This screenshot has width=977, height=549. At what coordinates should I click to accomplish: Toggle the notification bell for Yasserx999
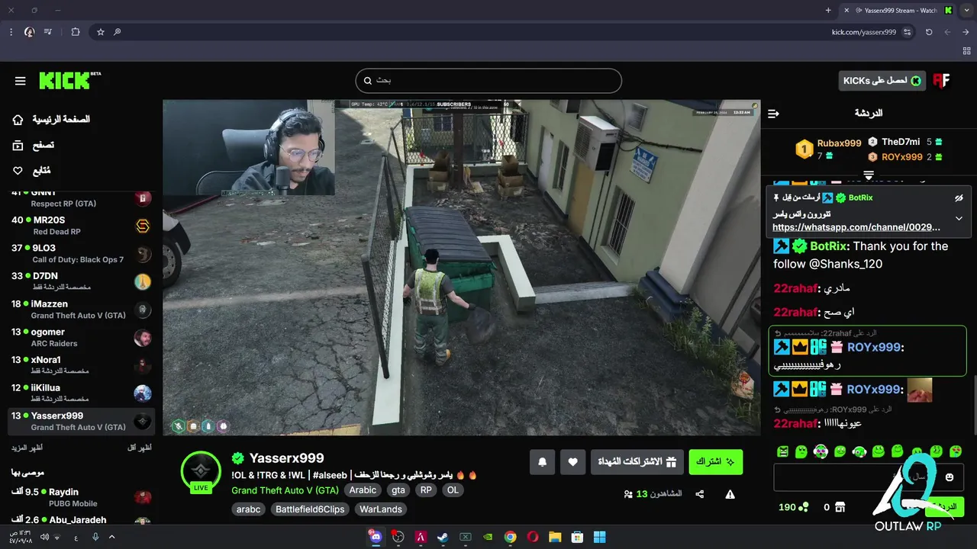click(x=543, y=462)
